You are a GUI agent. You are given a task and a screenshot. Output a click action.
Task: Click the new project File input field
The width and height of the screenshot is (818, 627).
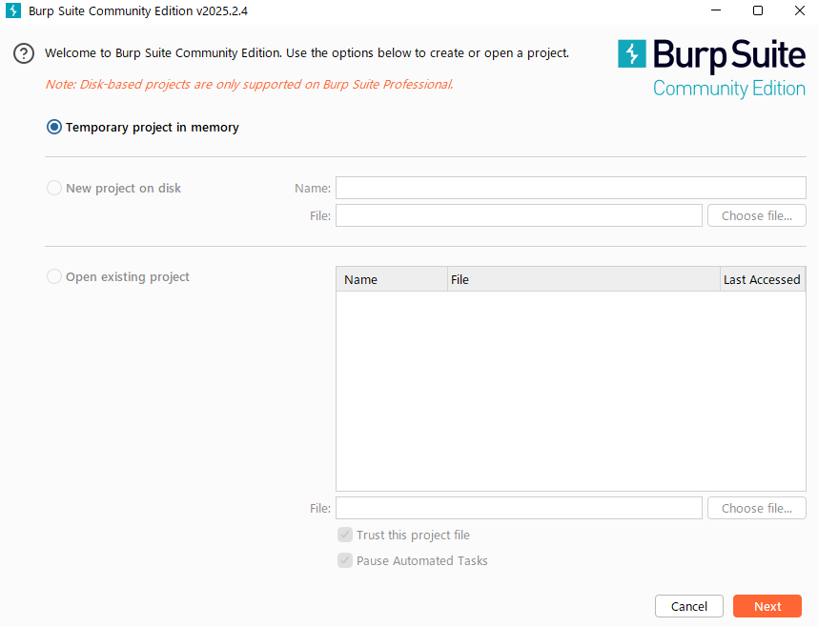click(519, 215)
